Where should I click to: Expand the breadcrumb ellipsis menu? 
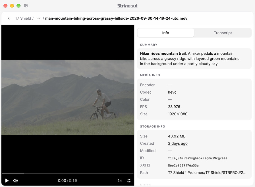coord(38,19)
